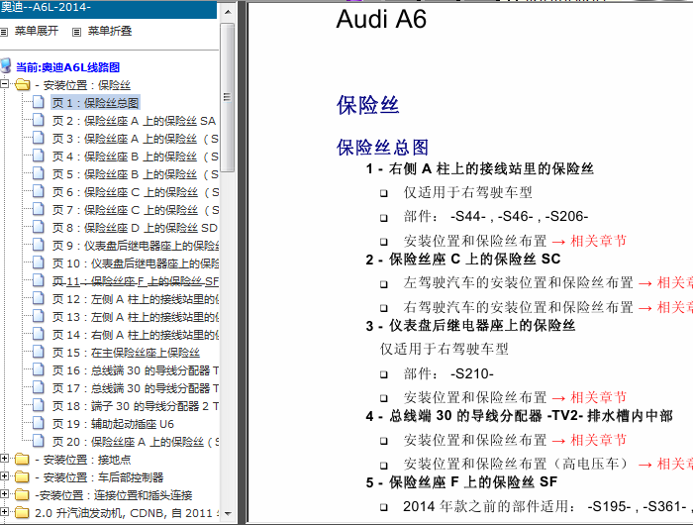Click page icon of 页 18 entry
This screenshot has height=525, width=693.
pyautogui.click(x=39, y=405)
